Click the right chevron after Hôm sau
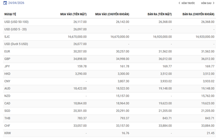The height and width of the screenshot is (139, 218). click(214, 3)
